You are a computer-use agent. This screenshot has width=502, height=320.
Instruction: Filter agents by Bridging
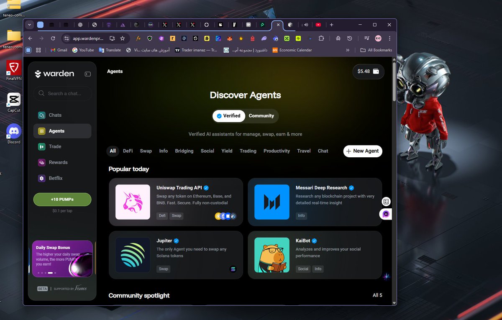pos(184,151)
